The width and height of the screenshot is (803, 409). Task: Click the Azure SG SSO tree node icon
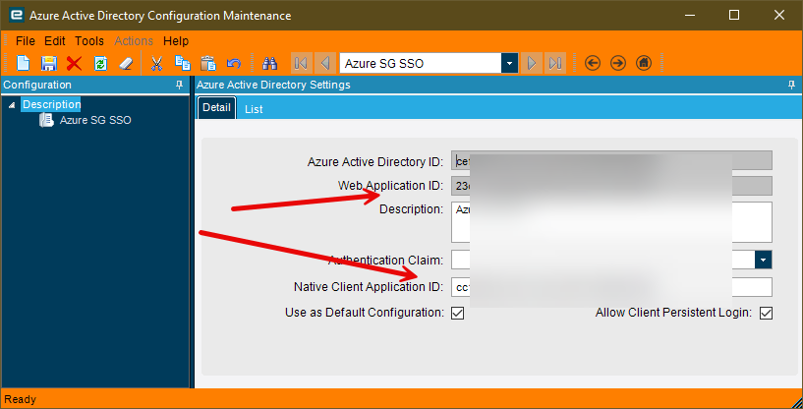pyautogui.click(x=46, y=120)
